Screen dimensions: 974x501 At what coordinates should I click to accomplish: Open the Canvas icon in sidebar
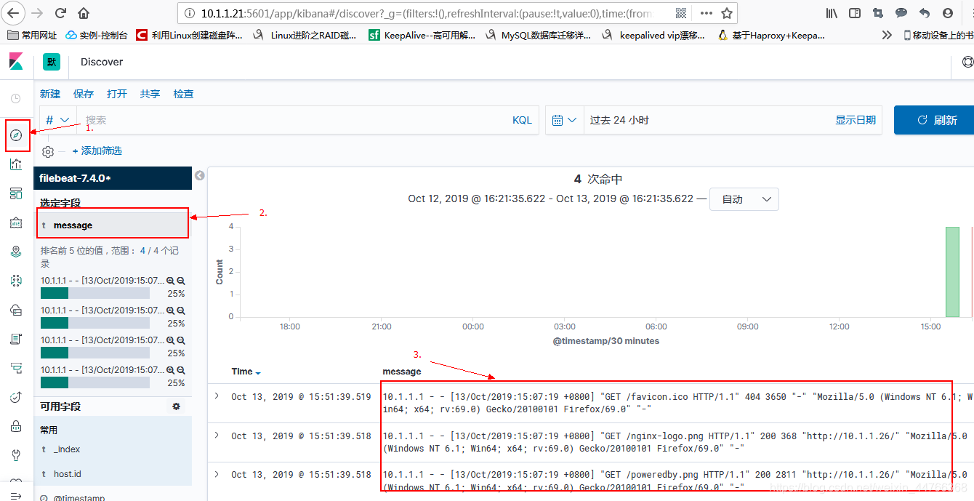tap(16, 223)
